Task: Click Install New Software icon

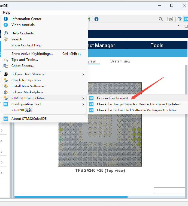Action: 6,86
